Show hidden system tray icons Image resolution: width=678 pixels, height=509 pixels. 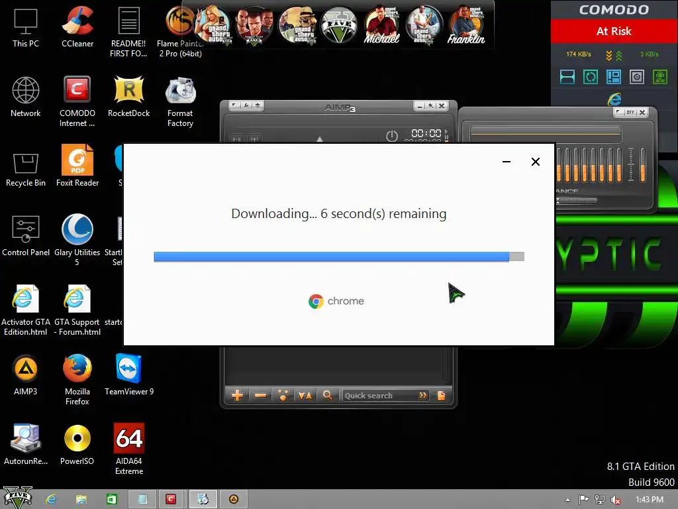pos(567,500)
